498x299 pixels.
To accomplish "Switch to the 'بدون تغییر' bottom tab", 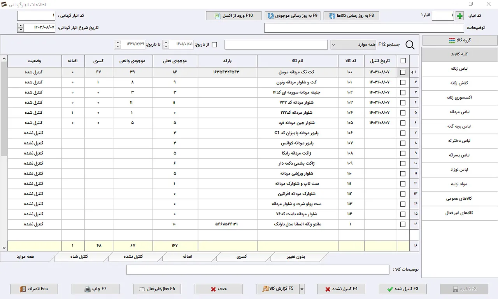I will [x=296, y=257].
